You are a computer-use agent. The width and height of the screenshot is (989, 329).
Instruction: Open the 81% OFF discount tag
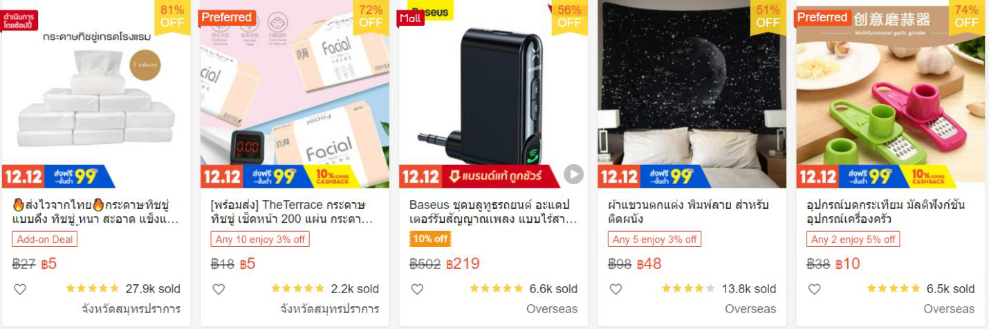pyautogui.click(x=172, y=16)
